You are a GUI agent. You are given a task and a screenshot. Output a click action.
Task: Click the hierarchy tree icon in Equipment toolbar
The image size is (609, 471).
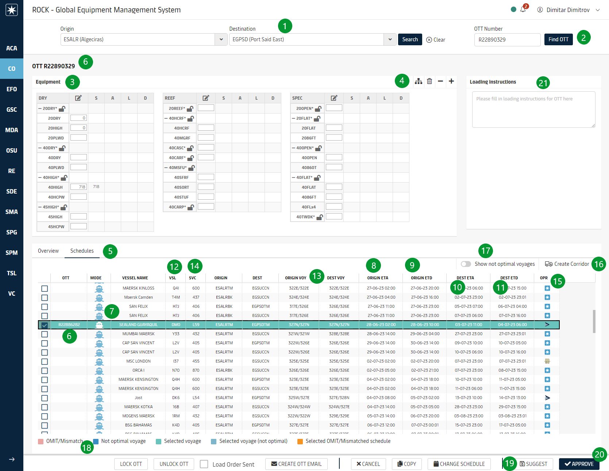[419, 81]
